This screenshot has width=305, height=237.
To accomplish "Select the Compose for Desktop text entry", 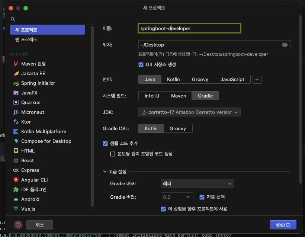I will 46,141.
